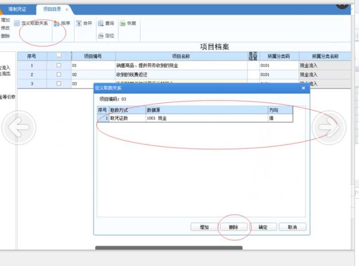Click the 定义取数关系 toolbar icon

17,23
